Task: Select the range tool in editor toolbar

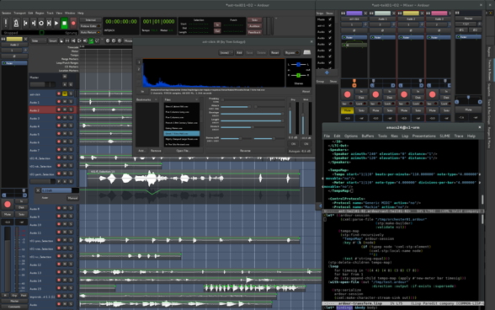Action: [67, 40]
